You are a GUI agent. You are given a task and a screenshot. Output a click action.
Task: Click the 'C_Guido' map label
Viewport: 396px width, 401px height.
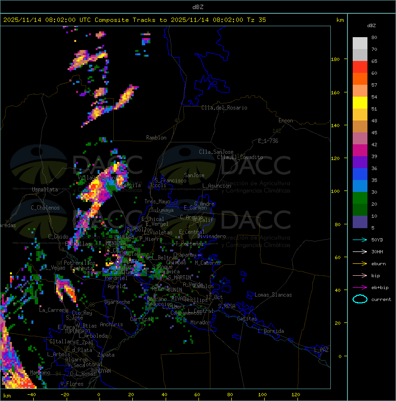tap(58, 237)
